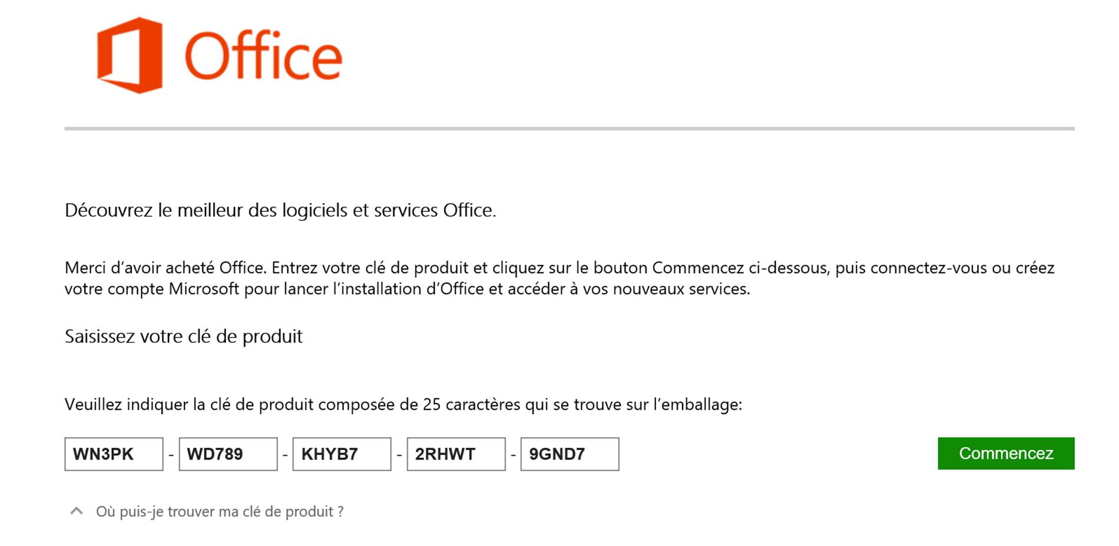The image size is (1119, 546).
Task: Select the first key field containing WN3PK
Action: pos(114,454)
